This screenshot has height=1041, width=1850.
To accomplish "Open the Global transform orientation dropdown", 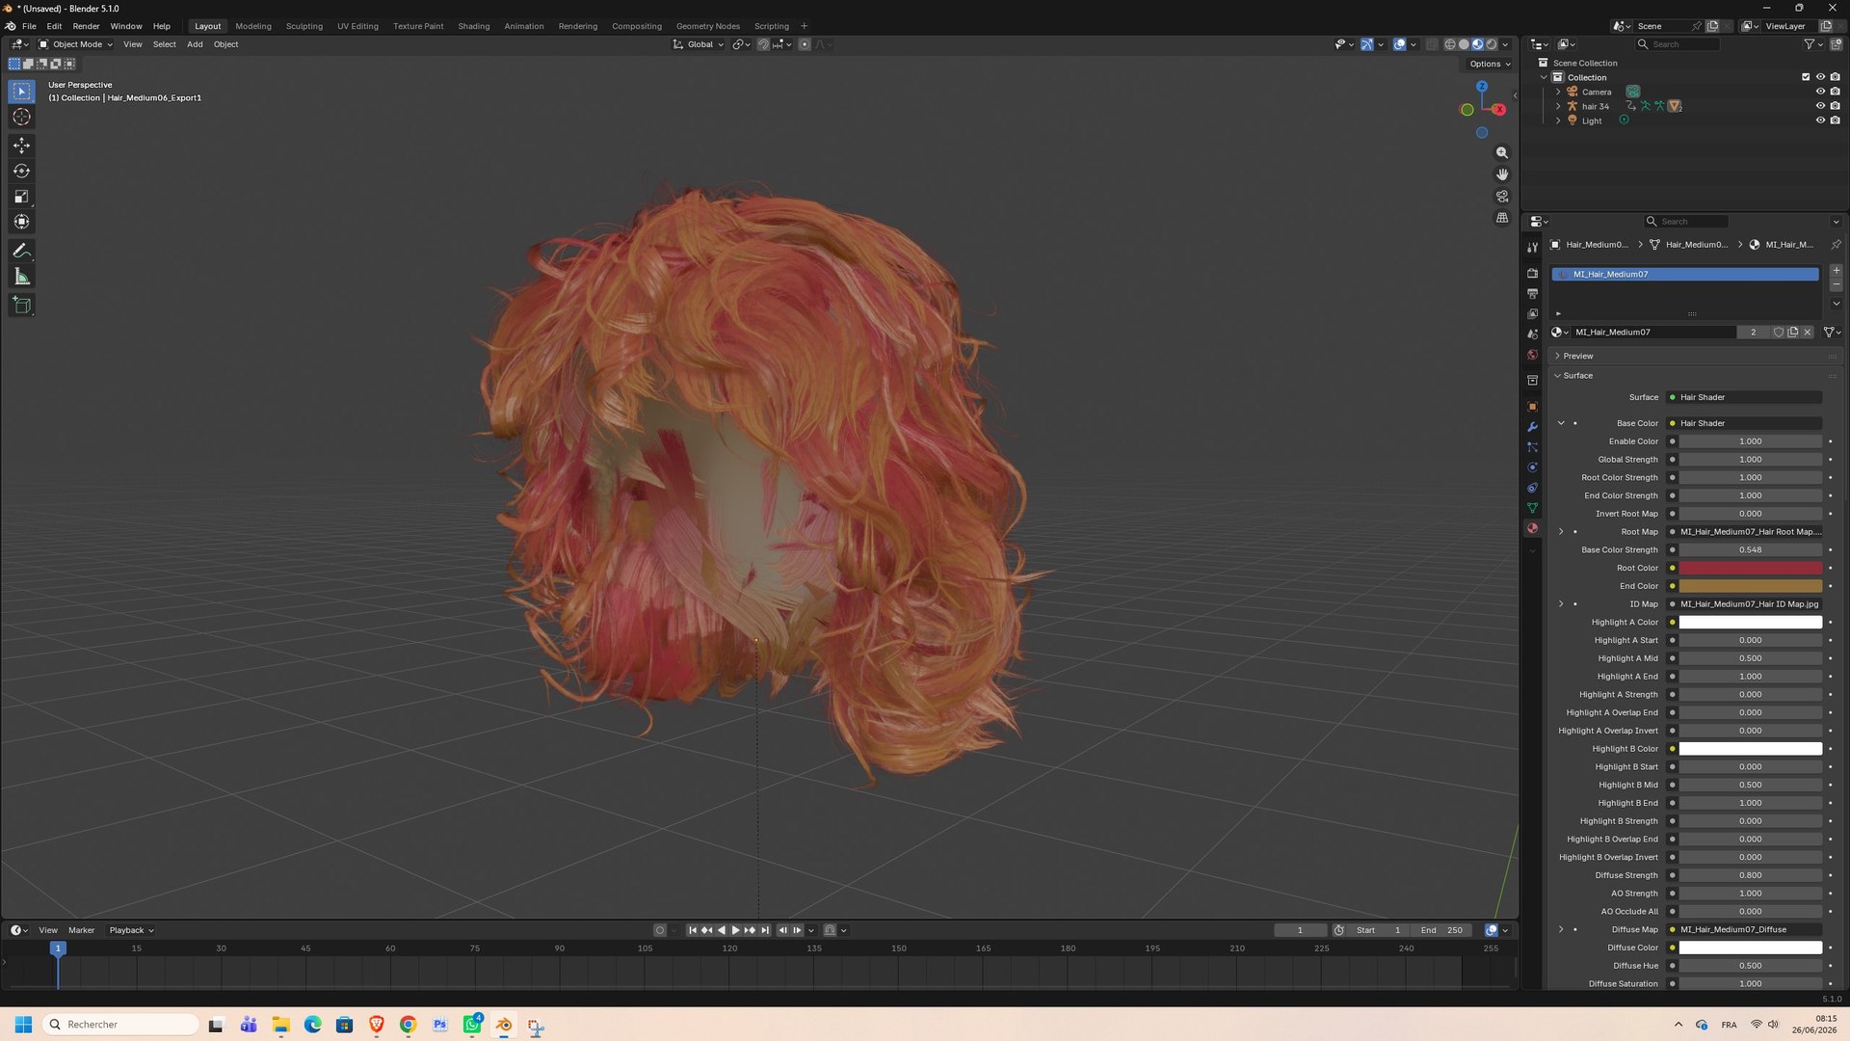I will (x=698, y=44).
